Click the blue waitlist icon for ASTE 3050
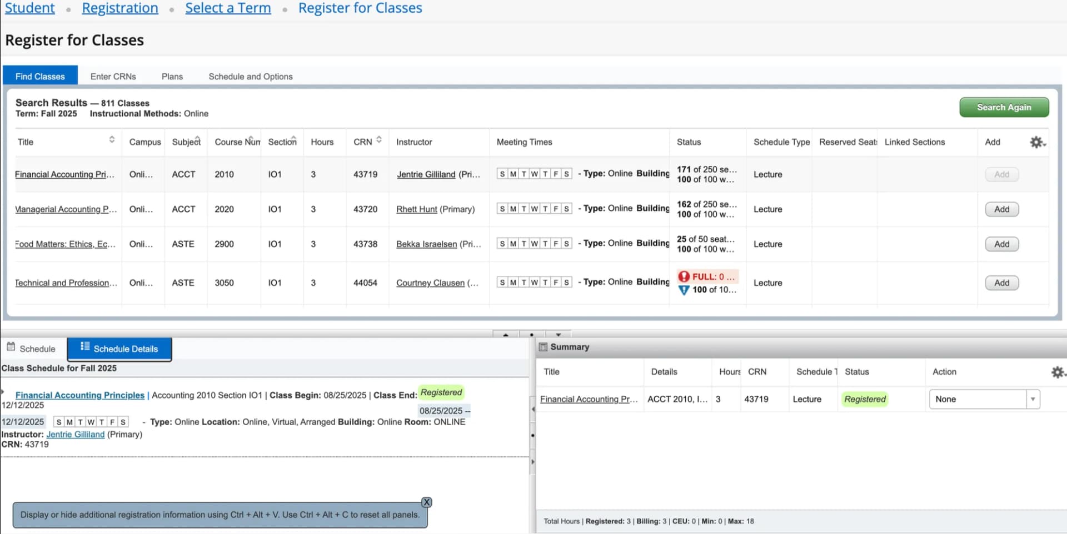Image resolution: width=1067 pixels, height=534 pixels. [684, 290]
